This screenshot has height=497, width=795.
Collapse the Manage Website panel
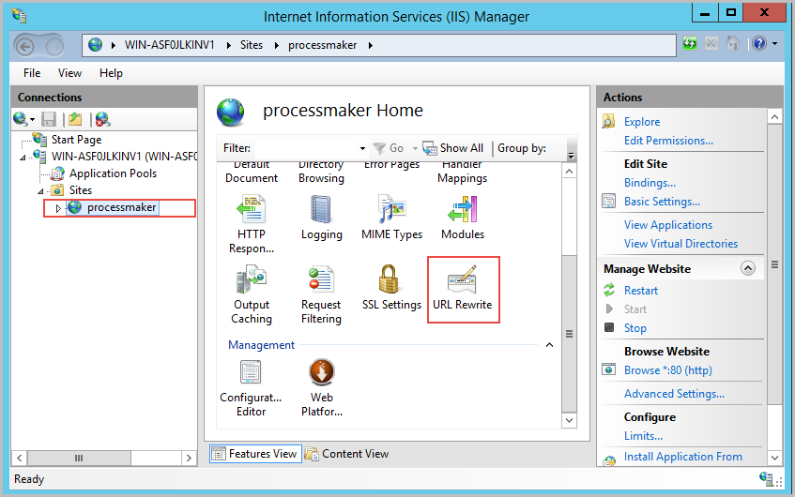tap(748, 268)
